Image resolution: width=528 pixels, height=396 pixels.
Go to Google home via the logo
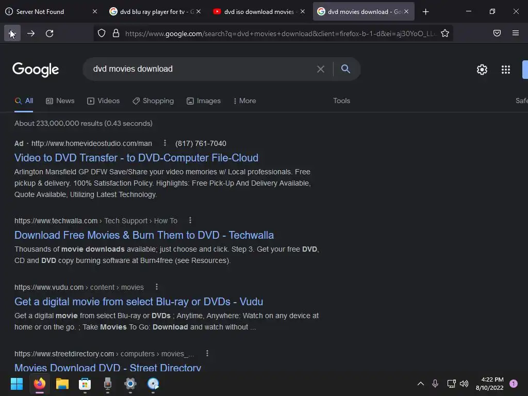click(36, 70)
